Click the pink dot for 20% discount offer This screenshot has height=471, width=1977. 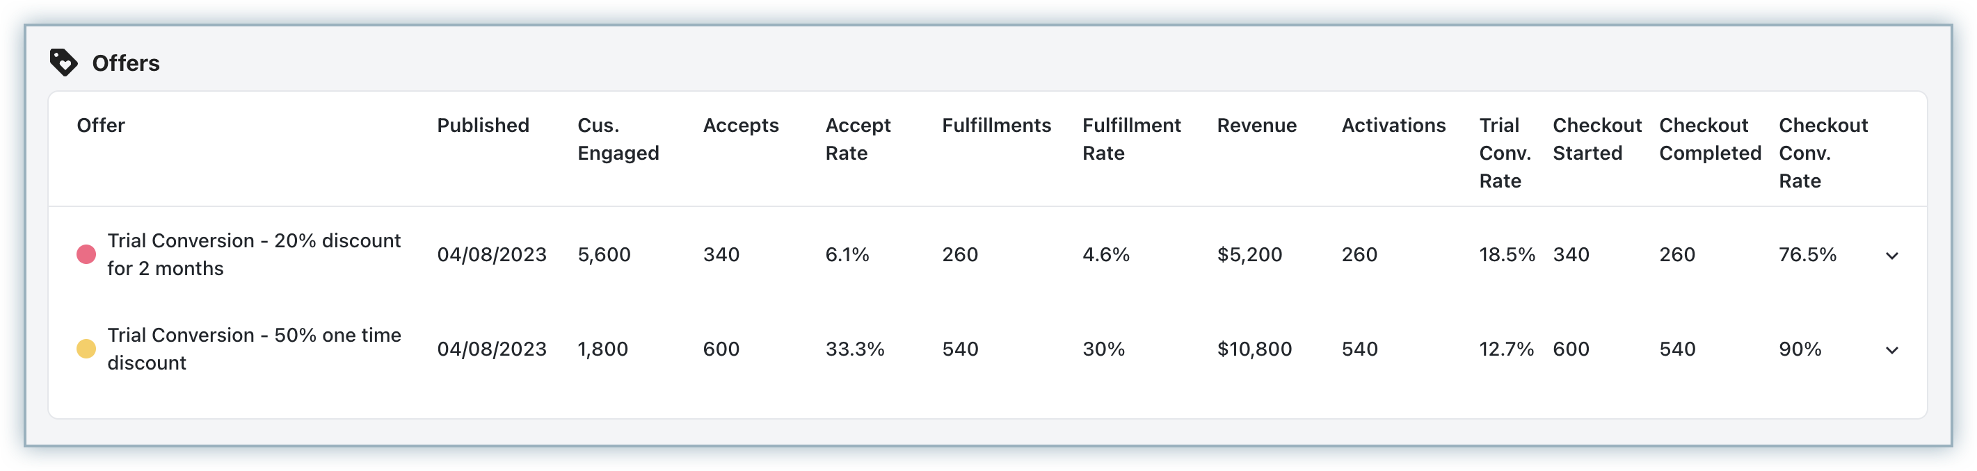(87, 254)
